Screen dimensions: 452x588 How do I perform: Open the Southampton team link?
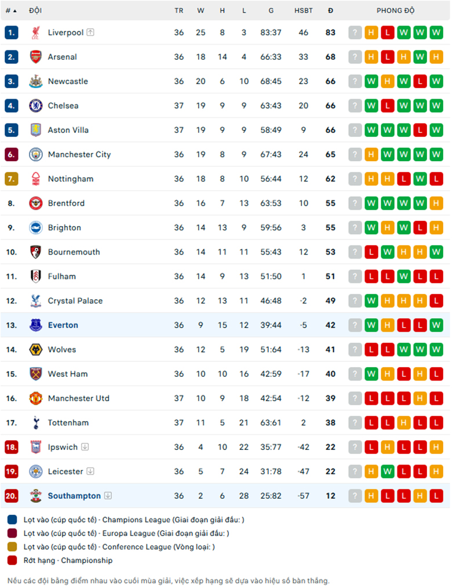74,496
